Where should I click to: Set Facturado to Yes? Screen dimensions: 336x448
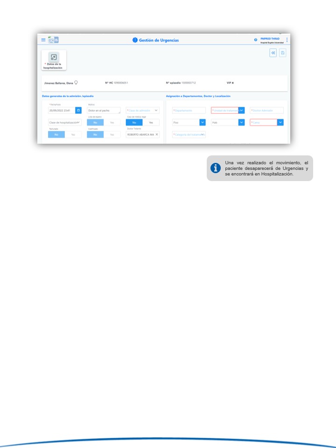click(73, 134)
